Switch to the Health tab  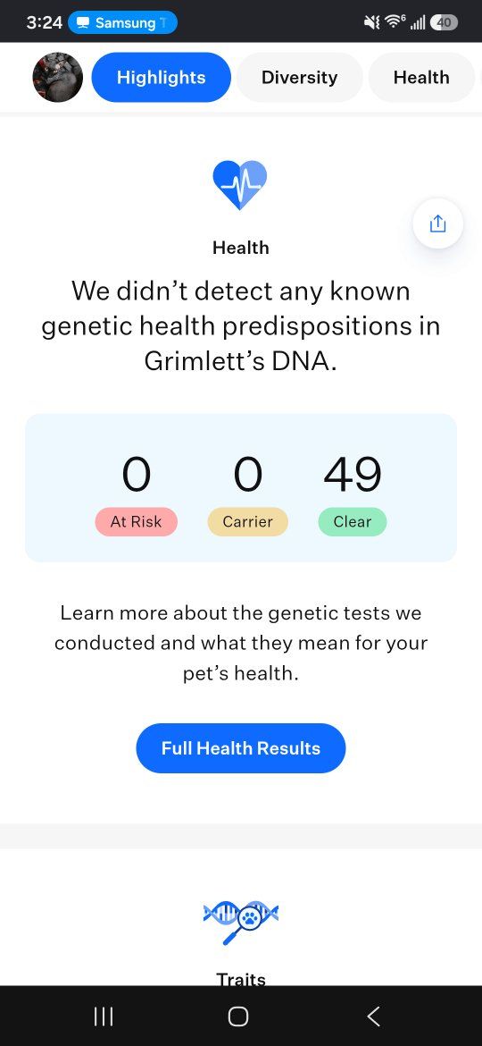(421, 78)
